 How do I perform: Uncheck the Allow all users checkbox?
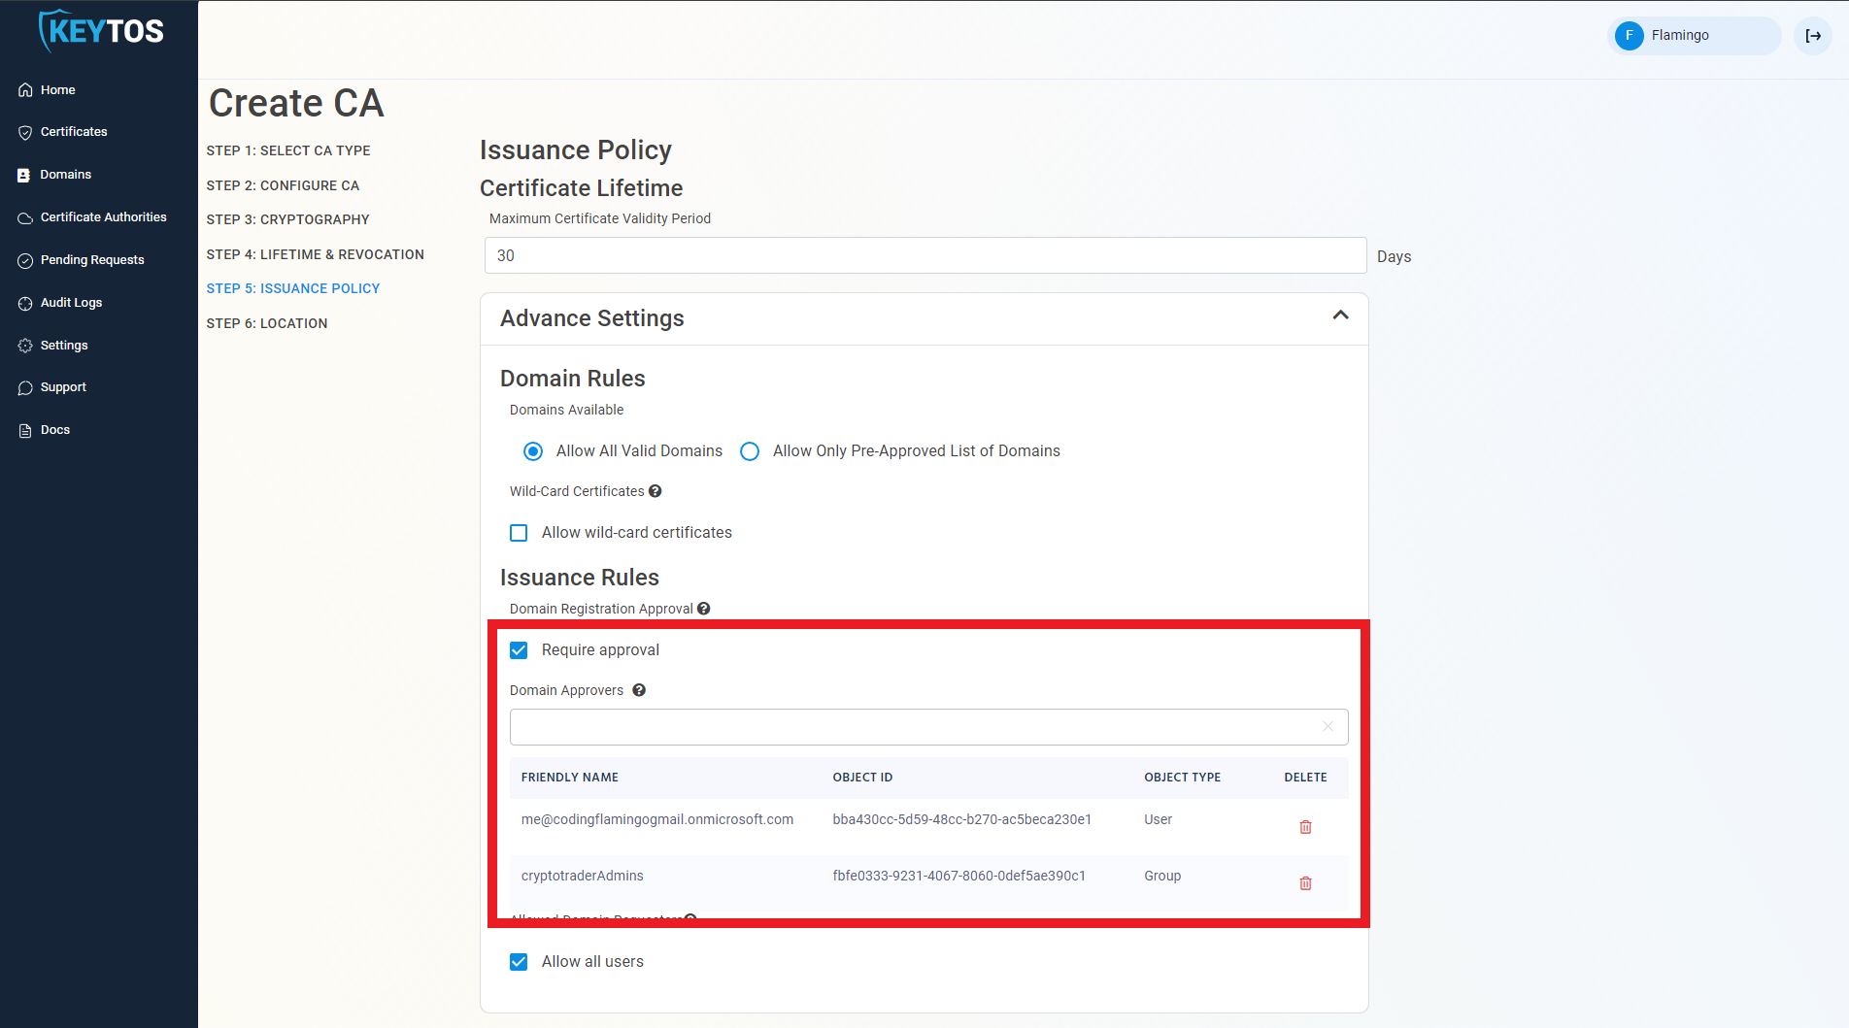pos(520,962)
